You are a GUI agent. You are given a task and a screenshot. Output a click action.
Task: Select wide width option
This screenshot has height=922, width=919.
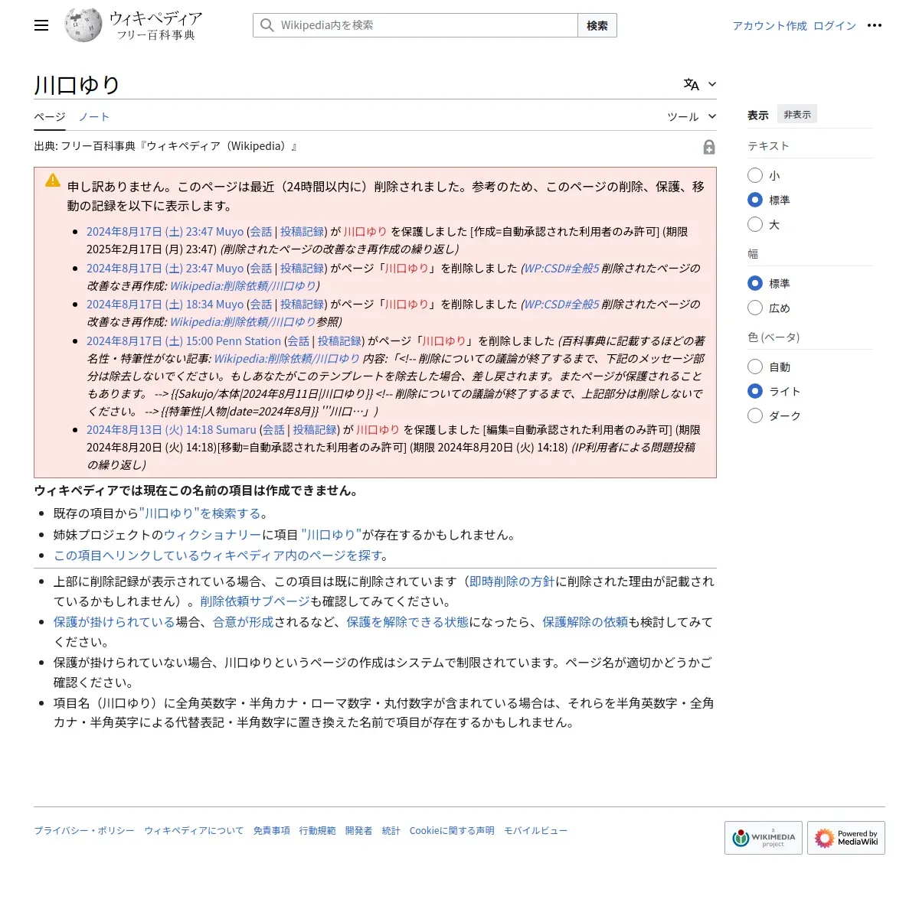[x=755, y=308]
